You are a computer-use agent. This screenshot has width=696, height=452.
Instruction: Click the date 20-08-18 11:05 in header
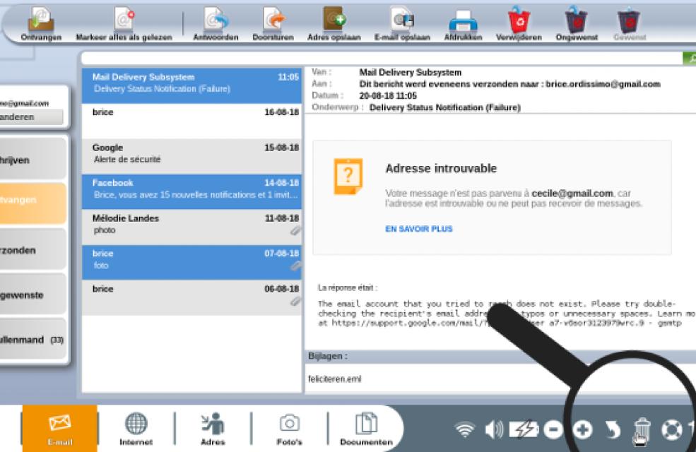[x=388, y=95]
